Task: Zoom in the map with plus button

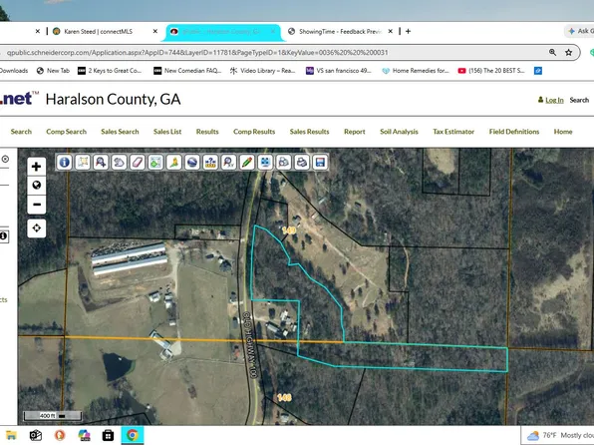Action: [36, 167]
